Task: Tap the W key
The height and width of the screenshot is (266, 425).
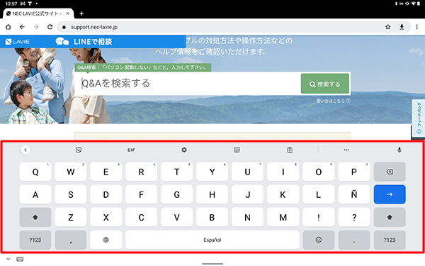Action: pos(71,172)
